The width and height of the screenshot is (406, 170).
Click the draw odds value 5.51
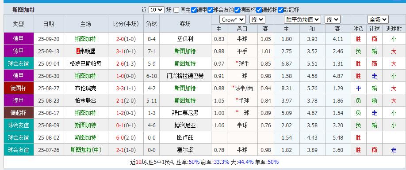(x=312, y=64)
